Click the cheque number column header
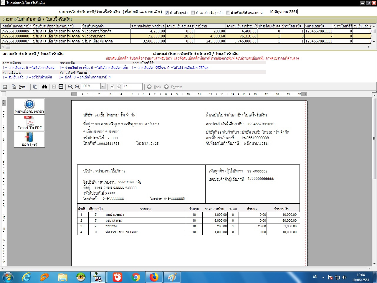This screenshot has width=377, height=283. click(319, 26)
